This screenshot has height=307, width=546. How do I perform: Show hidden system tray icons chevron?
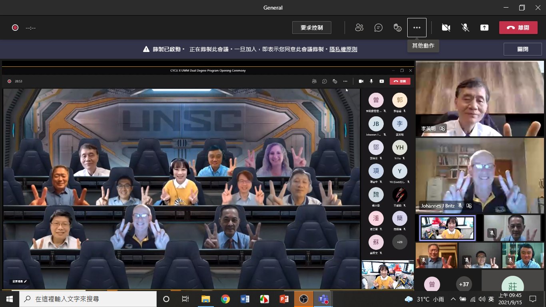pyautogui.click(x=453, y=299)
